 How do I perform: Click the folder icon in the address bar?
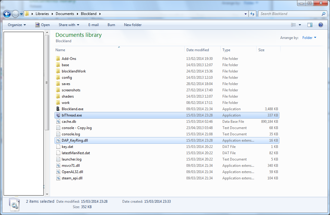tap(27, 14)
